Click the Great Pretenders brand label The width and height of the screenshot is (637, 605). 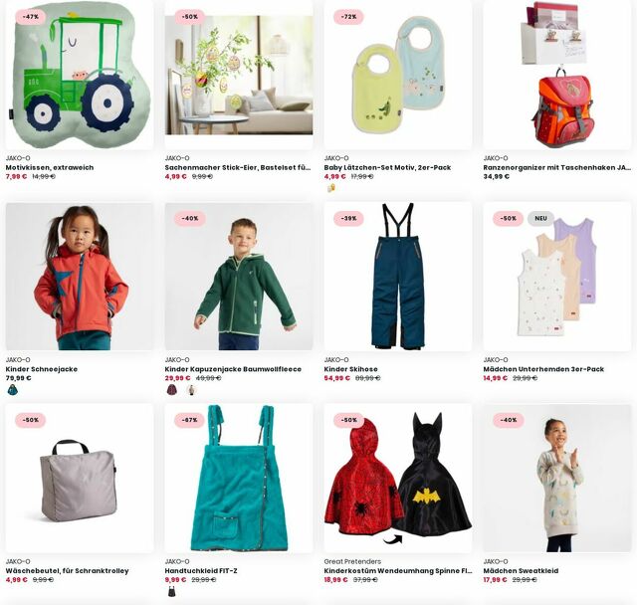352,561
